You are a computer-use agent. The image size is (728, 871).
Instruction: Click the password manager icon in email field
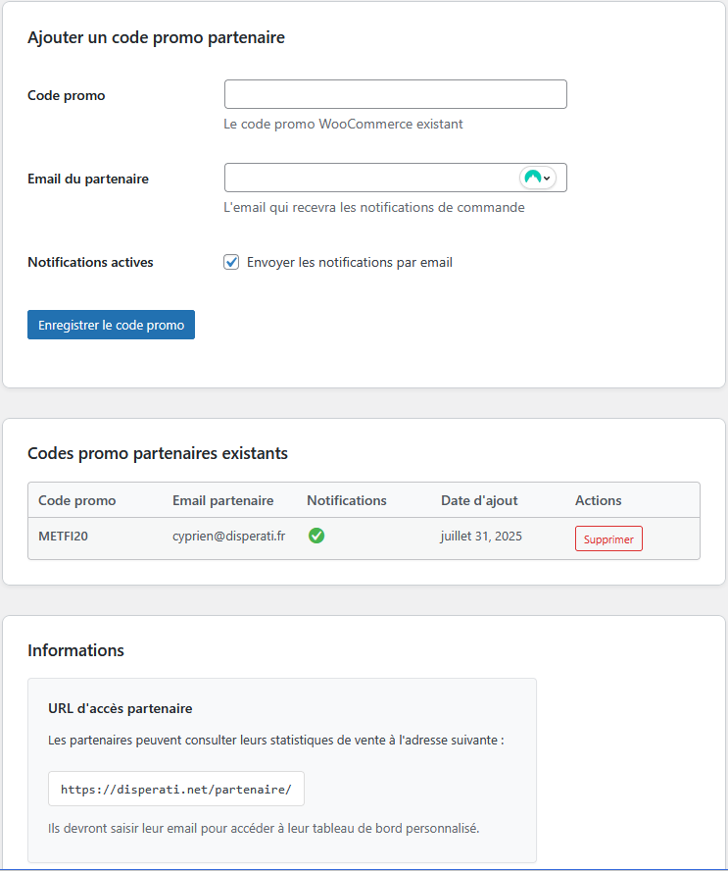(x=533, y=178)
